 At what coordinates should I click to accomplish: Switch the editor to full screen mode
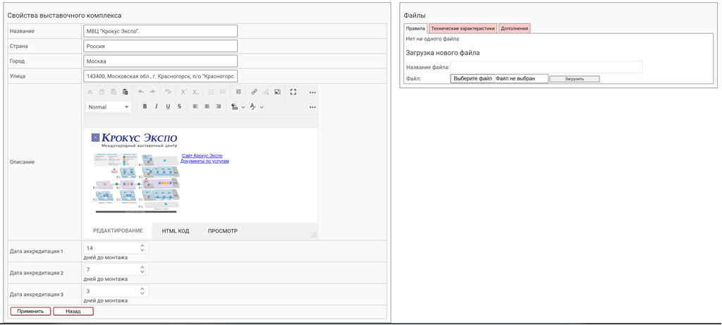coord(293,92)
